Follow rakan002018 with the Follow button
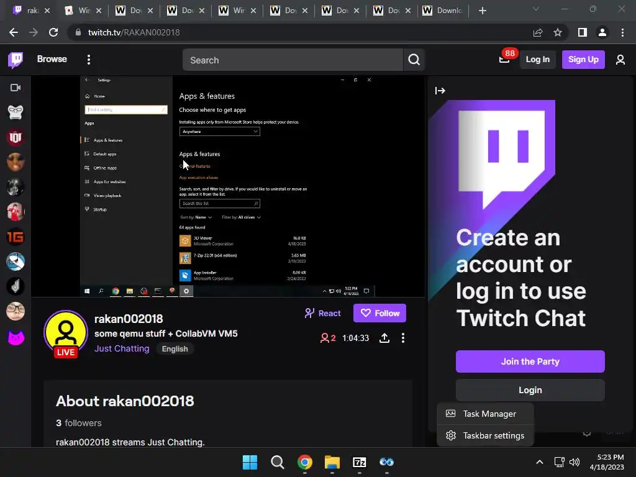This screenshot has height=477, width=636. pyautogui.click(x=379, y=313)
